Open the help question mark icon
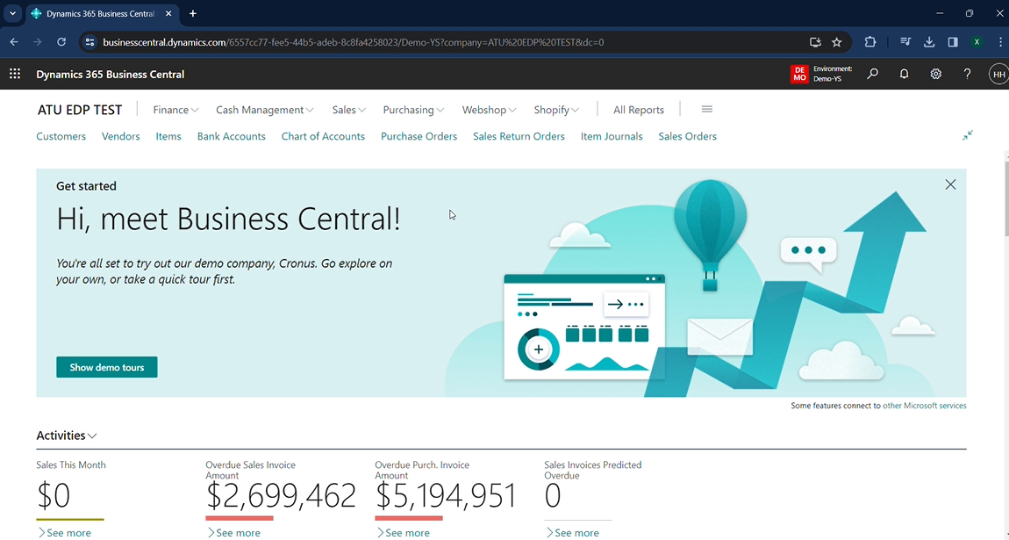Image resolution: width=1009 pixels, height=540 pixels. click(967, 74)
